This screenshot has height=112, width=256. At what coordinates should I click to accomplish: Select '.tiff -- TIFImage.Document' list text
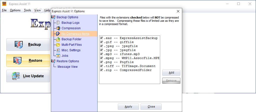coord(130,66)
